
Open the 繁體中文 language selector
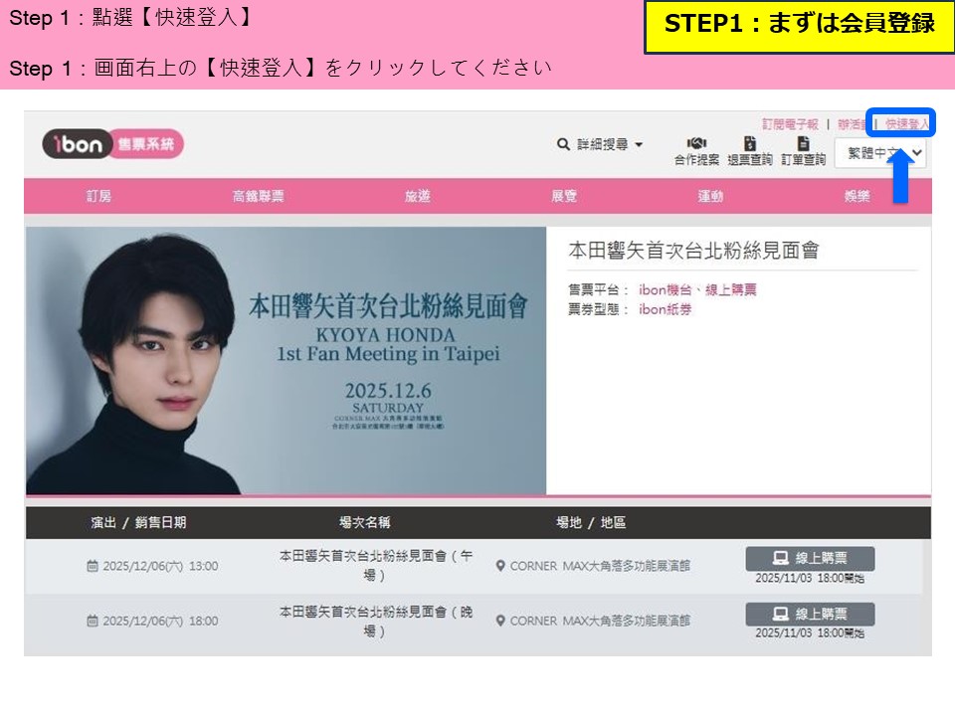(880, 153)
